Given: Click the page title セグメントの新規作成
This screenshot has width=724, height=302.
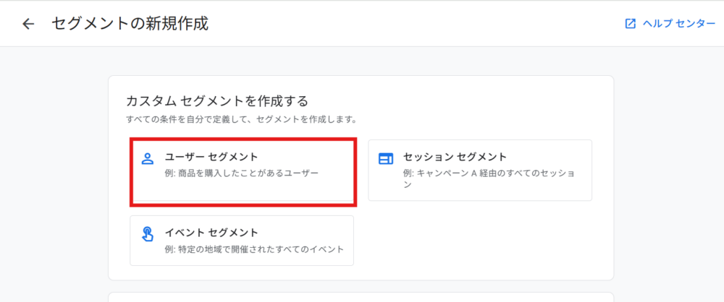Looking at the screenshot, I should click(130, 24).
